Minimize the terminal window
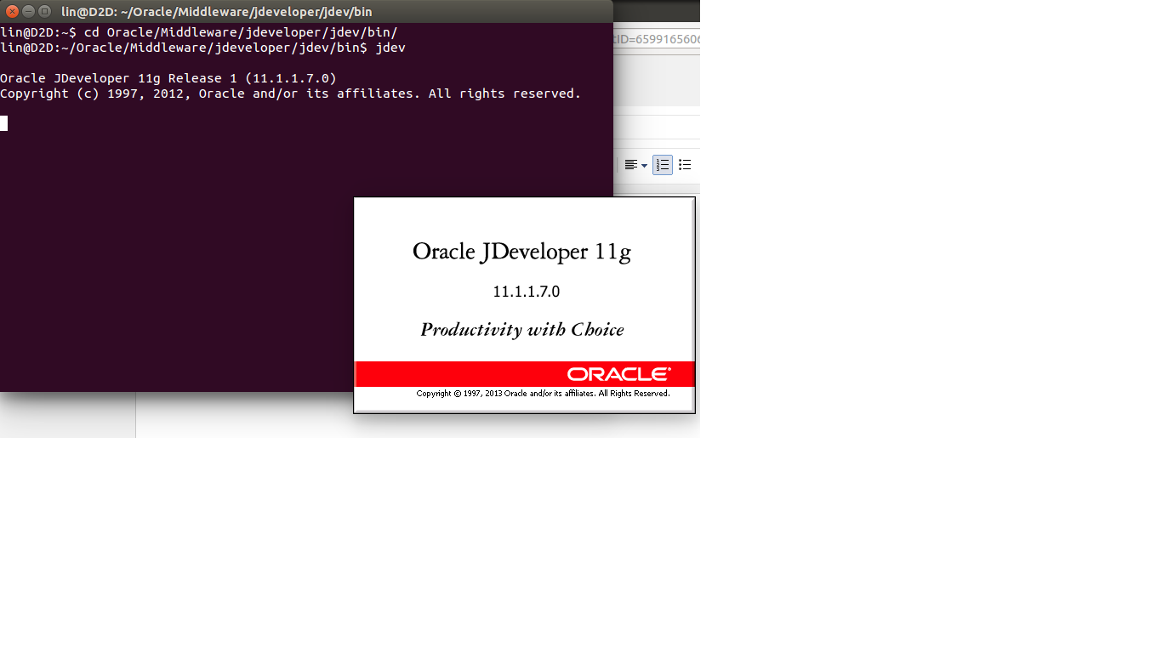The width and height of the screenshot is (1162, 653). [x=28, y=11]
